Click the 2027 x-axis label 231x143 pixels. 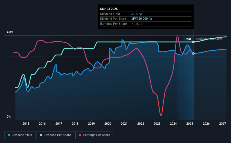223,124
